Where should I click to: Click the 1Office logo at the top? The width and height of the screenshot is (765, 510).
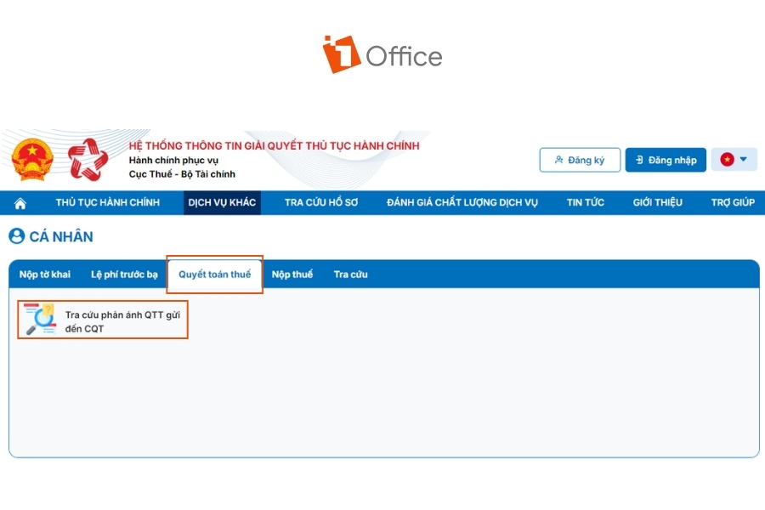[x=382, y=54]
